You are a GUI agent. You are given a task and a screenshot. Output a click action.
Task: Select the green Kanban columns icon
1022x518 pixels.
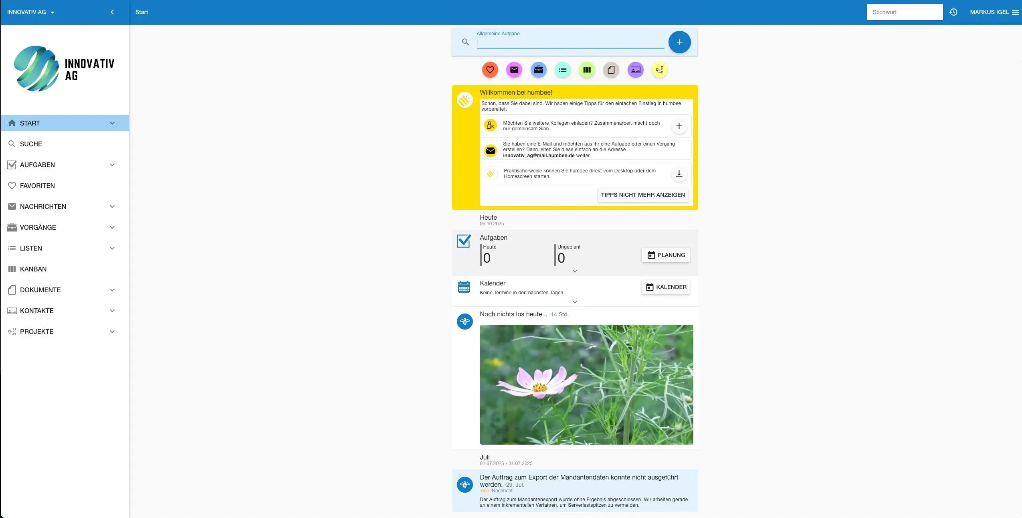[x=586, y=70]
